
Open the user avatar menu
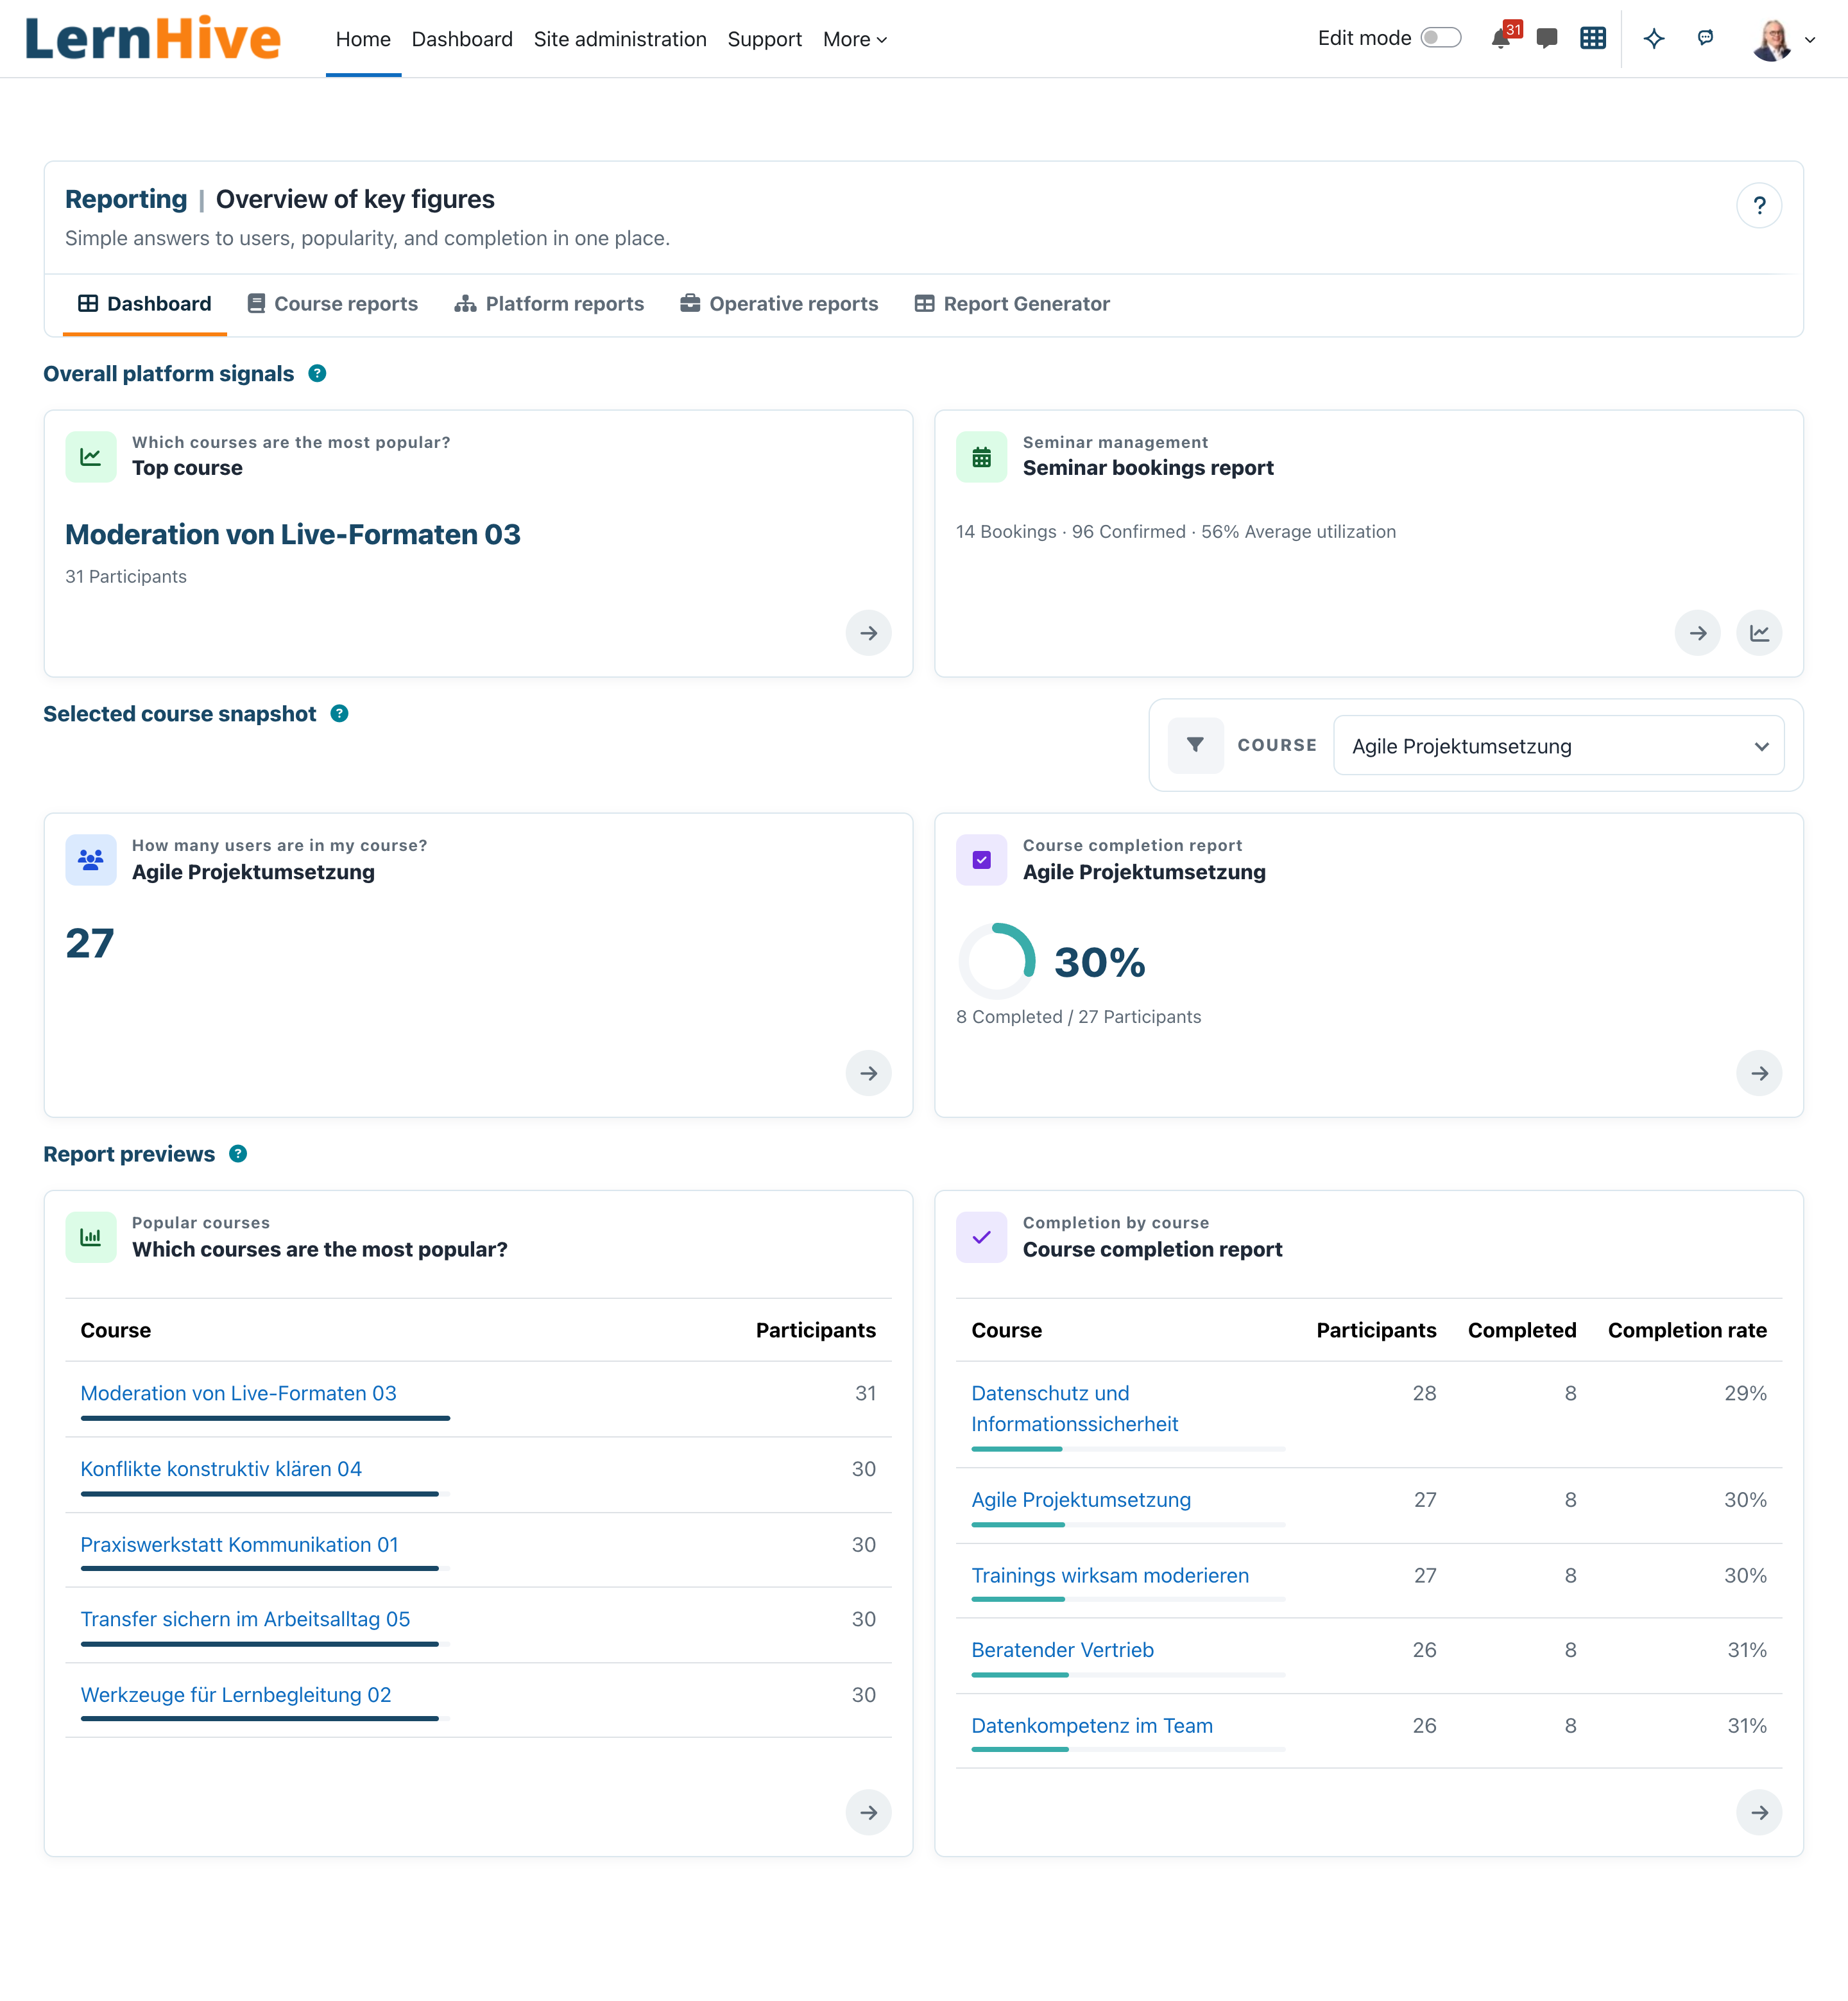pos(1783,39)
